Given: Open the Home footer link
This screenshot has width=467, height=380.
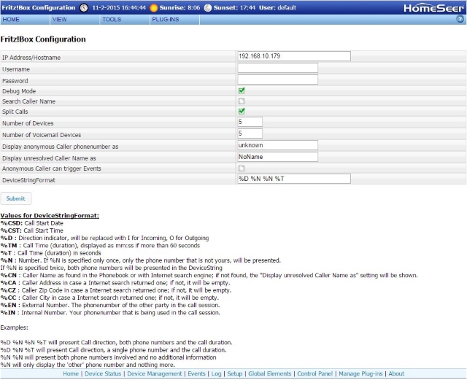Looking at the screenshot, I should [x=71, y=373].
